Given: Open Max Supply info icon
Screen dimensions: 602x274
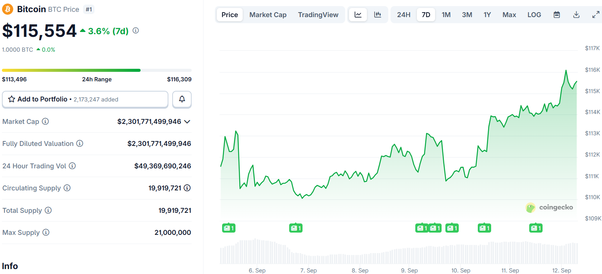Looking at the screenshot, I should pyautogui.click(x=46, y=233).
